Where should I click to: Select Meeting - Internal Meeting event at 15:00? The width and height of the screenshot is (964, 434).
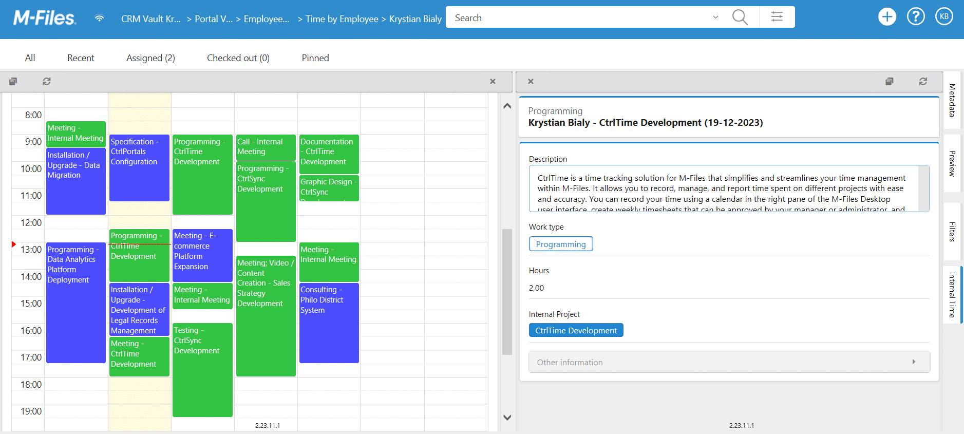click(202, 296)
